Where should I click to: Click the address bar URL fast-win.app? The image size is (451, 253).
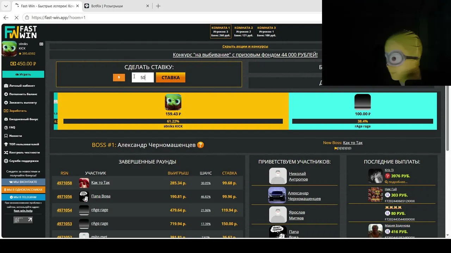click(58, 18)
